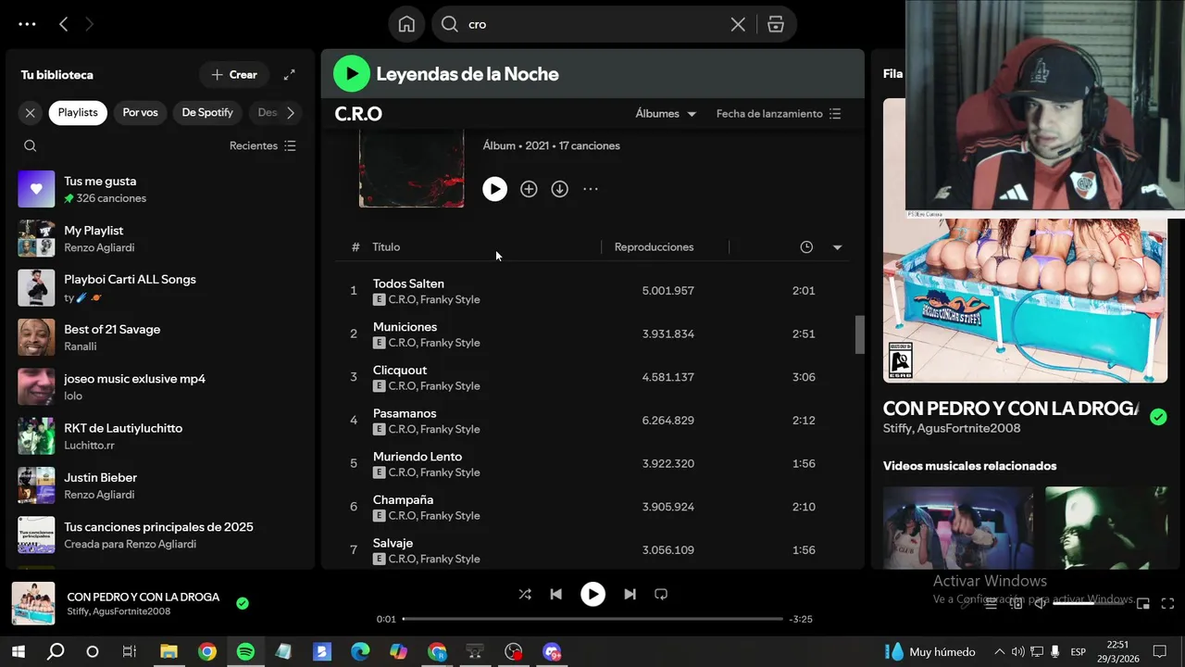The image size is (1185, 667).
Task: Play 'Leyendas de la Noche' green button
Action: click(351, 74)
